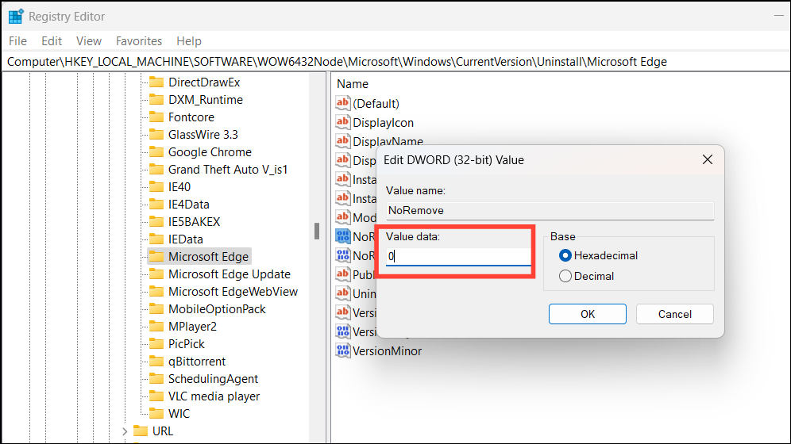Expand the URL registry key
791x444 pixels.
pos(125,431)
